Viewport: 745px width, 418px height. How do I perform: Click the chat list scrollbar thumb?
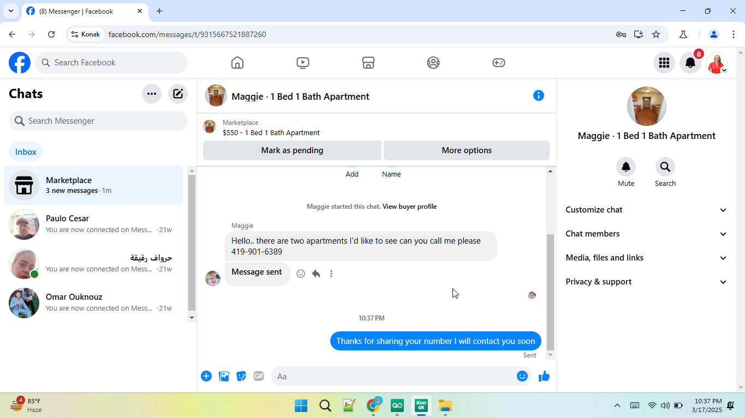(x=192, y=243)
